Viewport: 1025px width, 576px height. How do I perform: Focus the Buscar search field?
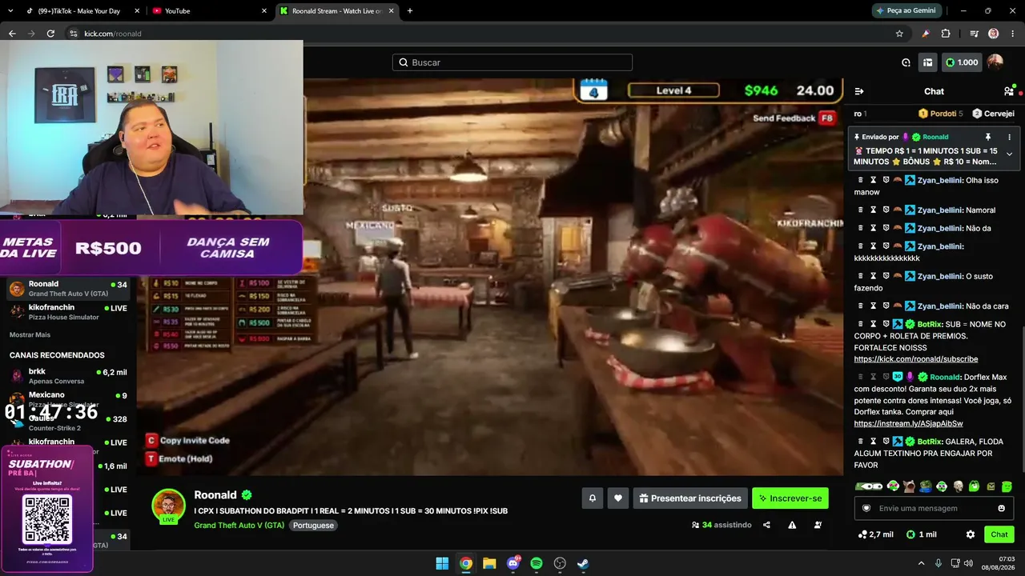(x=512, y=62)
